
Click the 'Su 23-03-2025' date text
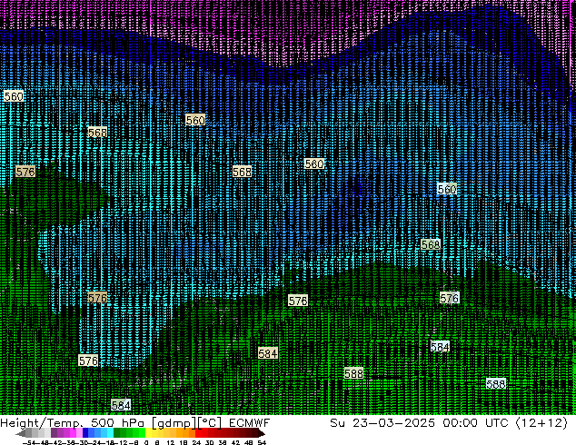click(x=382, y=423)
